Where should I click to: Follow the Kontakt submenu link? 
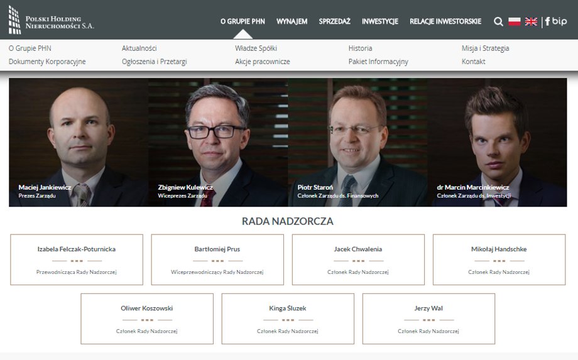point(473,62)
